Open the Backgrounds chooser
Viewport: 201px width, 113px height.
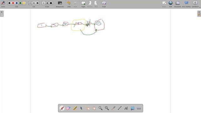coord(60,4)
